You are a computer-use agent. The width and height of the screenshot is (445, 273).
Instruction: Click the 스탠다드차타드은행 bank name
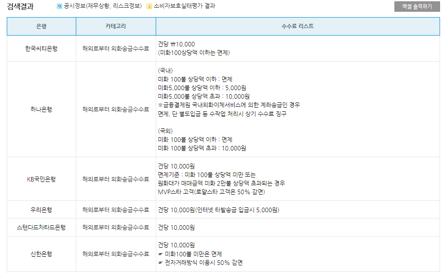(x=42, y=227)
